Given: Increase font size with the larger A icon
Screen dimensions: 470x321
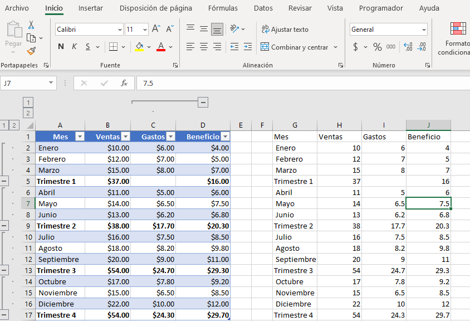Looking at the screenshot, I should pyautogui.click(x=156, y=29).
